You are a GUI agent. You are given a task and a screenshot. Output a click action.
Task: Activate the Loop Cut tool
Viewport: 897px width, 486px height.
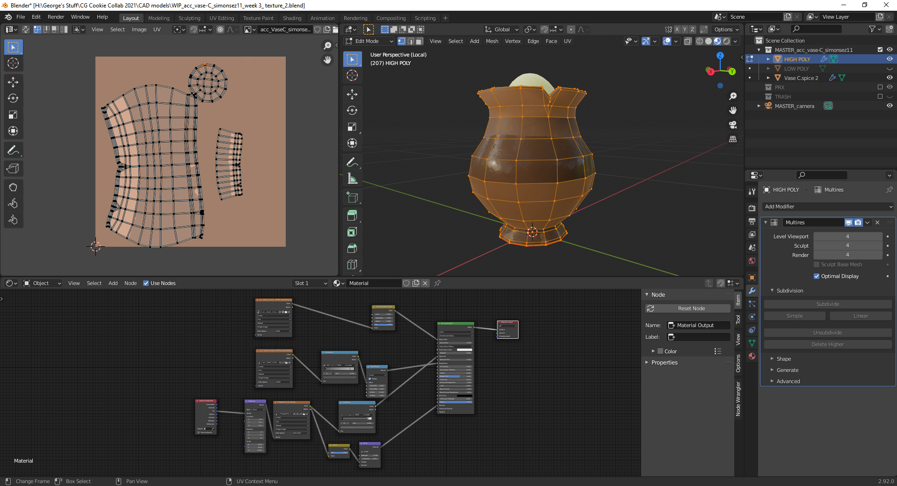(x=352, y=264)
